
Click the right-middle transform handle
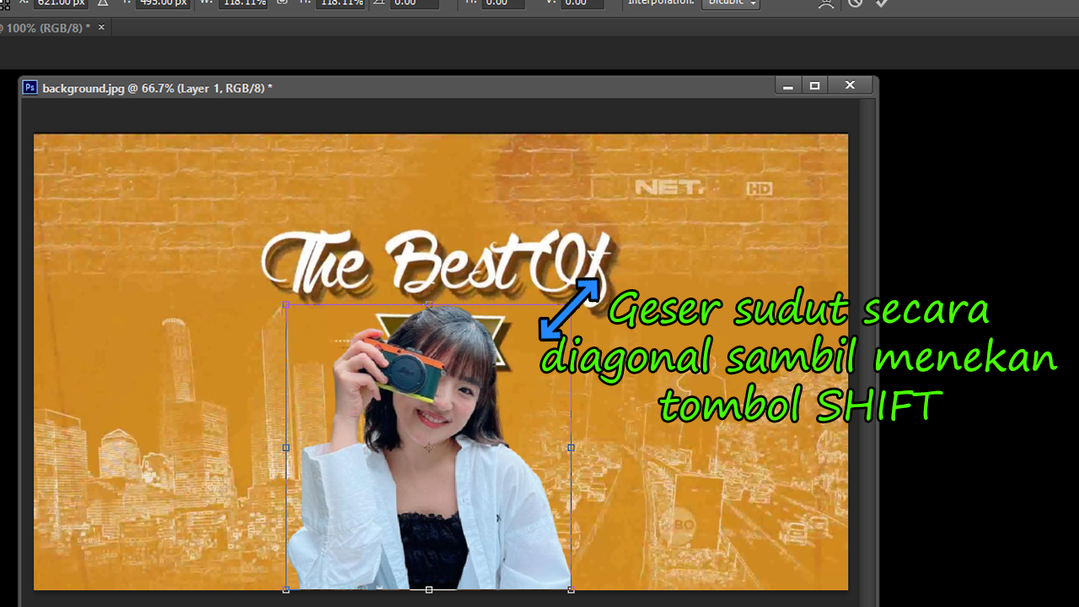pyautogui.click(x=572, y=448)
